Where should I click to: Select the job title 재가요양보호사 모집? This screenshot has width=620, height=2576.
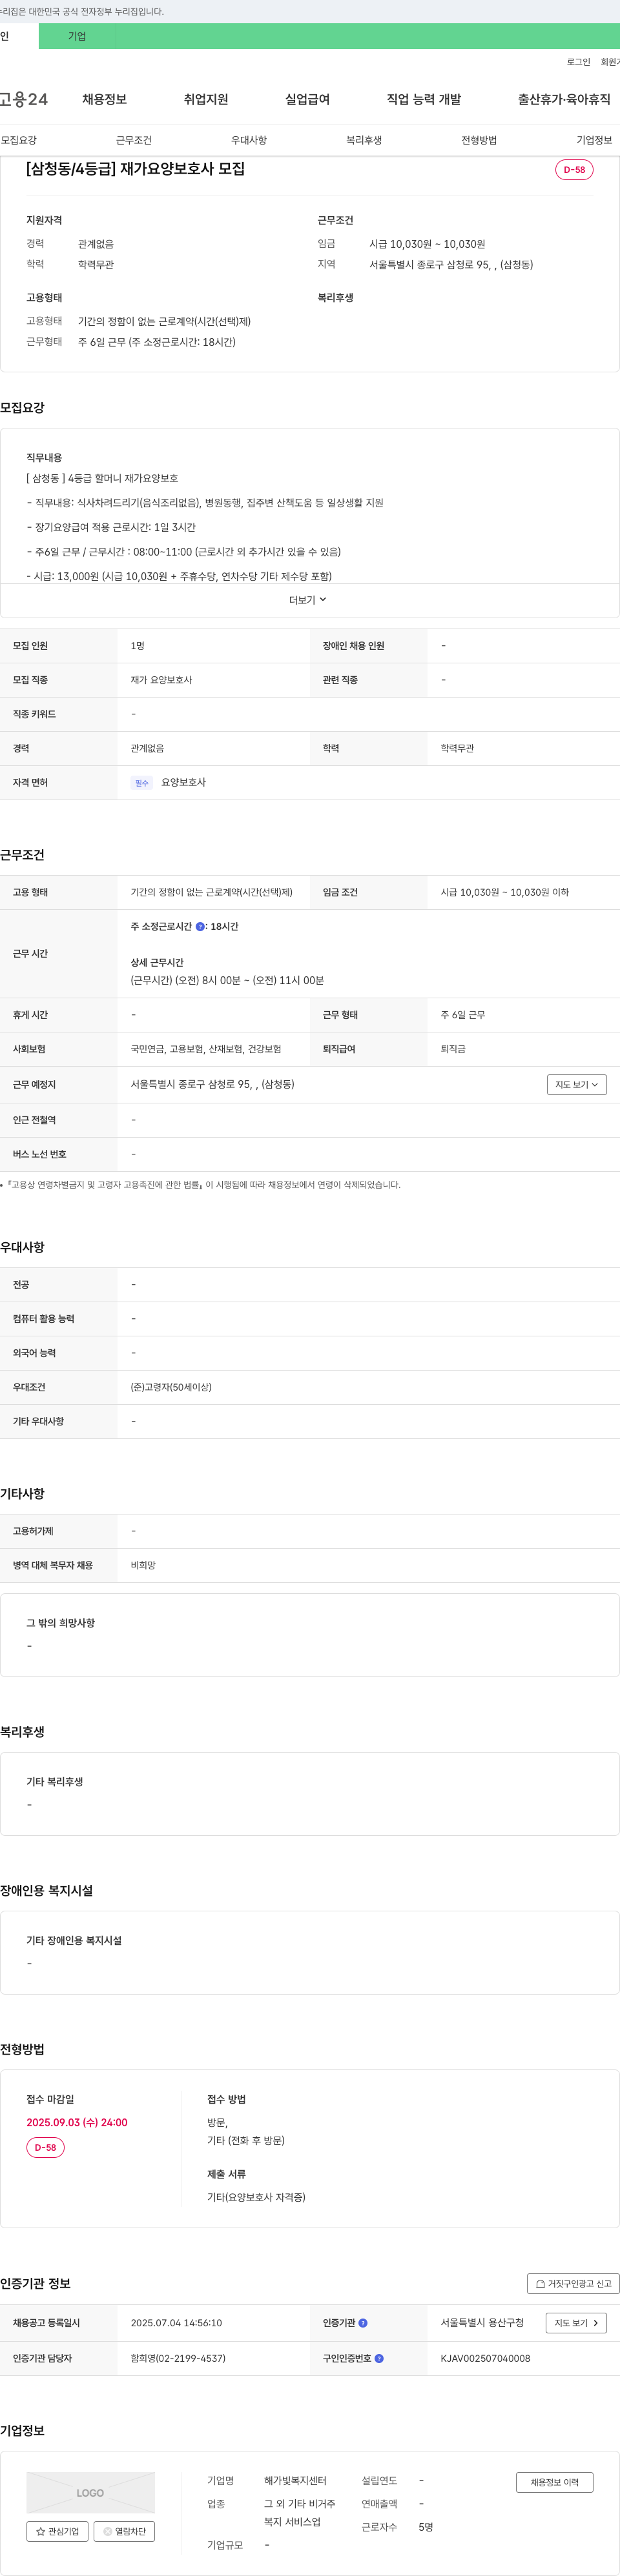pyautogui.click(x=135, y=169)
